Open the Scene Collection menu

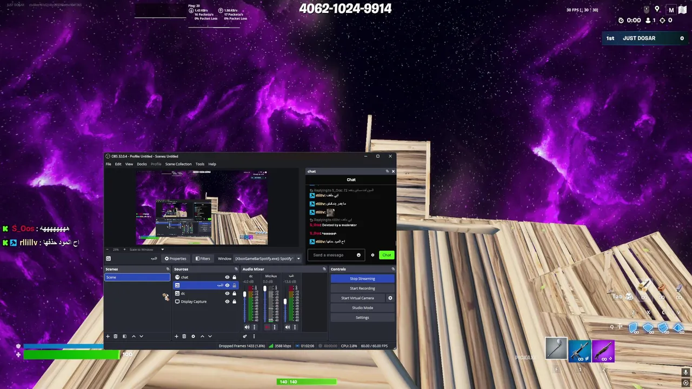(178, 164)
